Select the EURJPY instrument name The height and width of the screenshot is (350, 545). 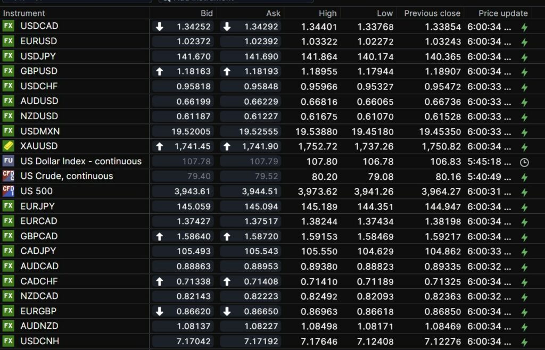click(x=37, y=206)
